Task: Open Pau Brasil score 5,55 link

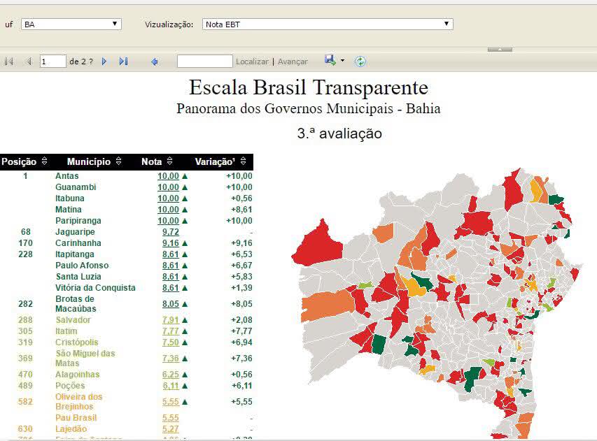Action: click(x=171, y=418)
